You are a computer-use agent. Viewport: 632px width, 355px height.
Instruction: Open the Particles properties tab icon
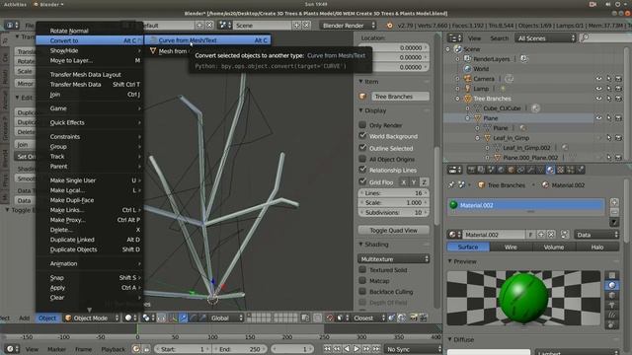tap(571, 170)
